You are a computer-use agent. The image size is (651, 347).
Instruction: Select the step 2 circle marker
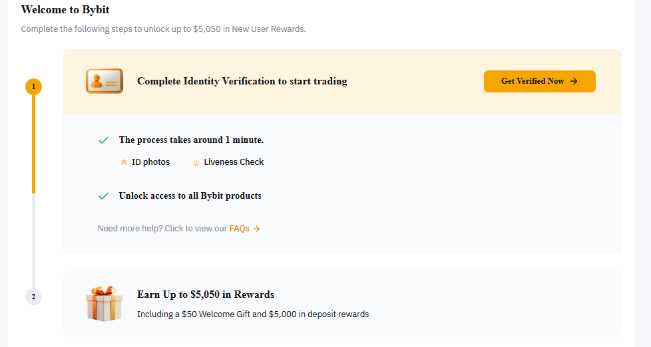33,296
